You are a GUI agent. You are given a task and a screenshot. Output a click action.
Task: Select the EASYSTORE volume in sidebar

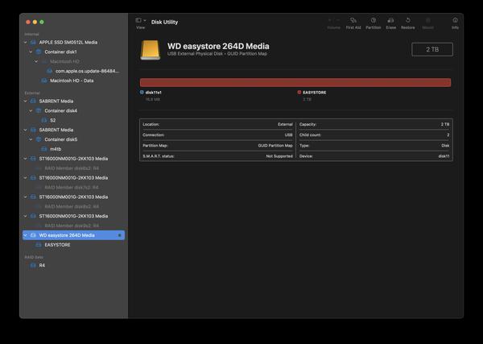coord(57,245)
